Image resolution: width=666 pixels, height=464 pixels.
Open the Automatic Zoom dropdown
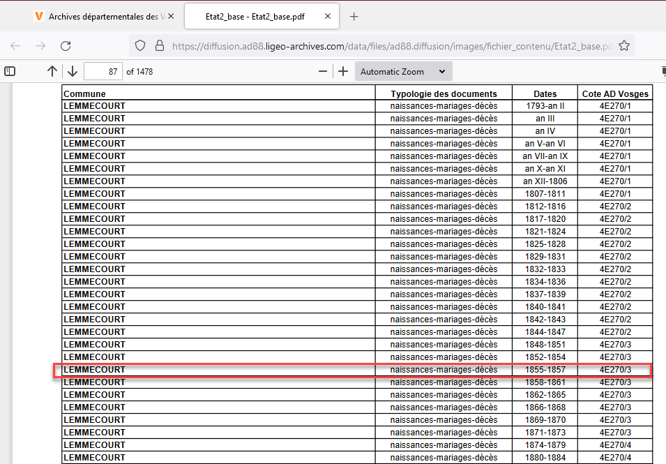pos(403,71)
